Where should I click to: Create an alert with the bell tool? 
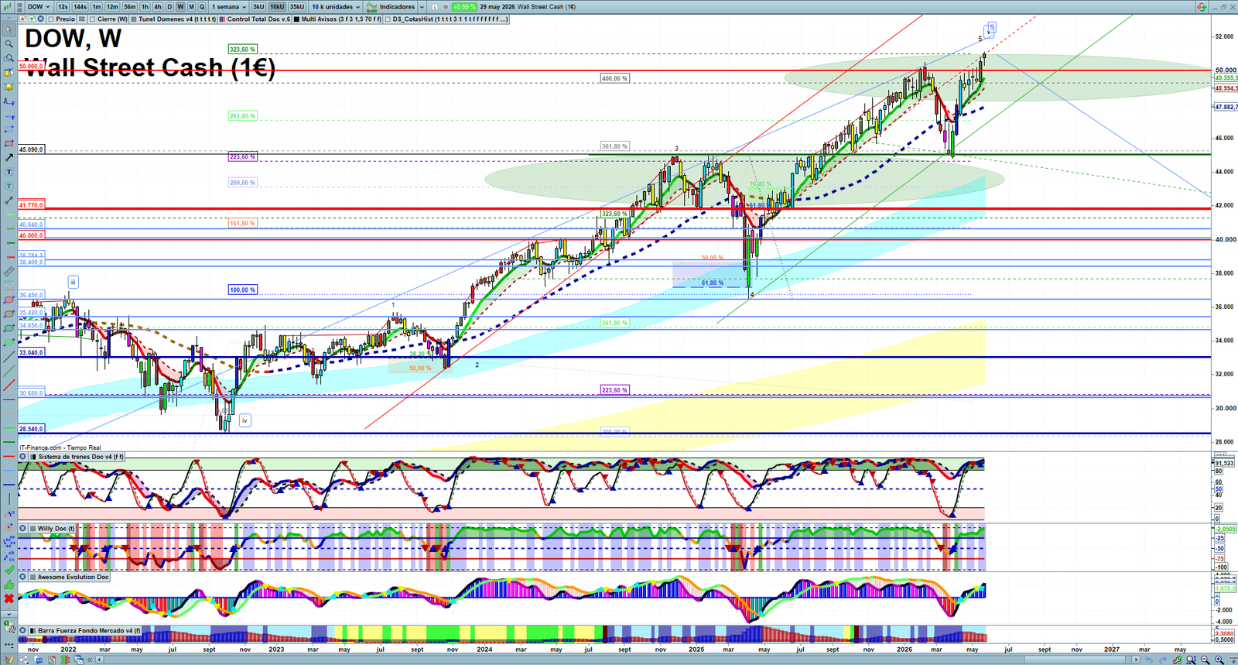9,87
